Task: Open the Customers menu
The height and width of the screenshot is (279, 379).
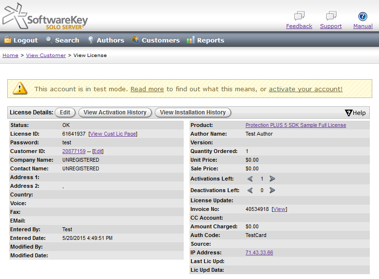Action: 156,41
